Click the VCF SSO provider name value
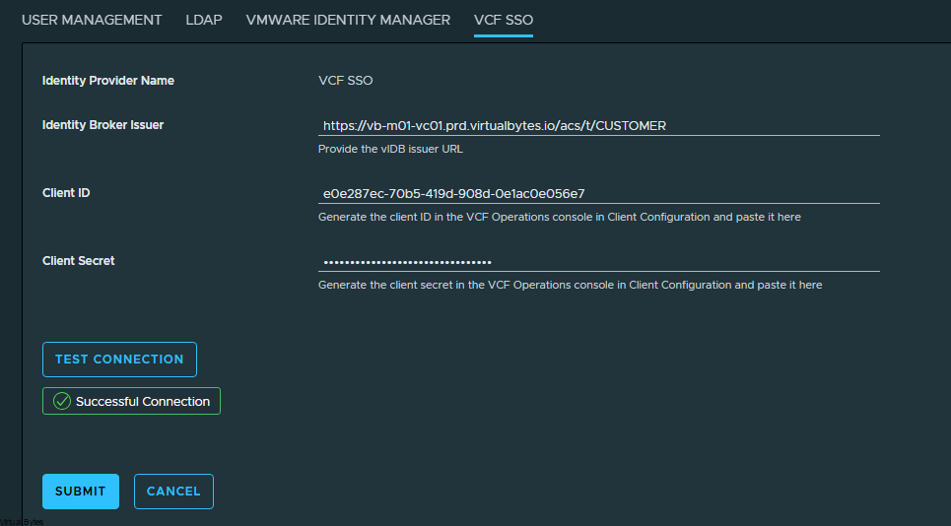The width and height of the screenshot is (951, 526). click(x=346, y=81)
